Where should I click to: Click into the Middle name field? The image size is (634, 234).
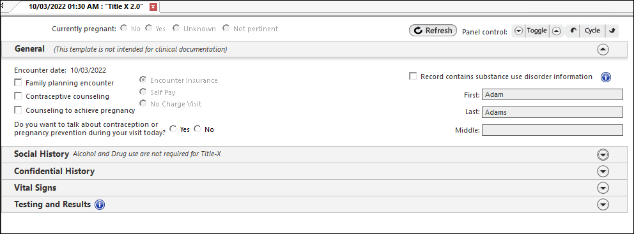coord(552,130)
